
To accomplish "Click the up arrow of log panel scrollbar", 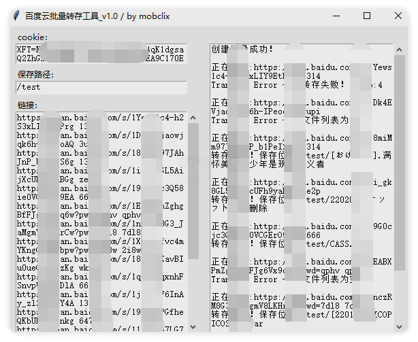I will click(399, 50).
